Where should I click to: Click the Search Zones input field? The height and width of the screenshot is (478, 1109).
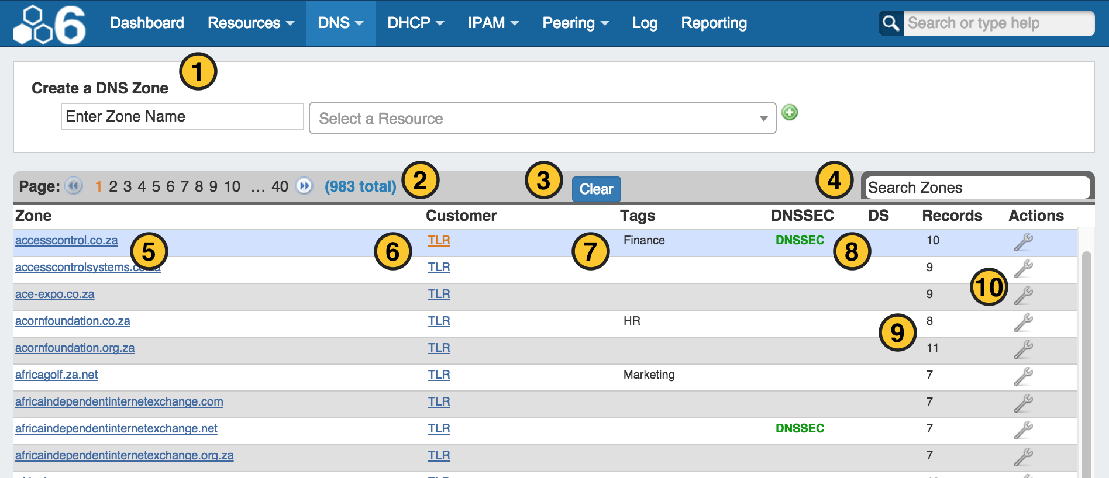coord(977,188)
